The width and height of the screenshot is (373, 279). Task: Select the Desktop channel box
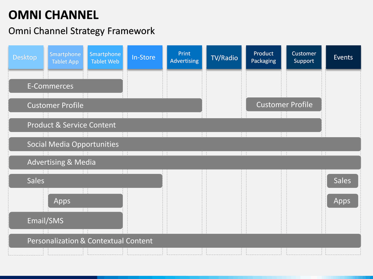tap(26, 57)
